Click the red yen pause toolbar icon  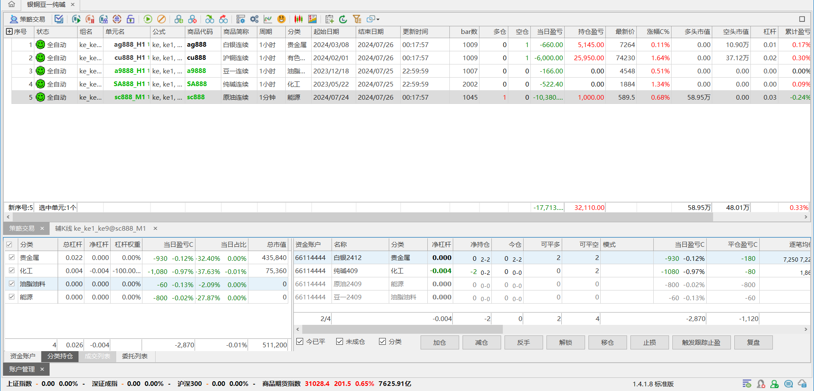point(90,19)
